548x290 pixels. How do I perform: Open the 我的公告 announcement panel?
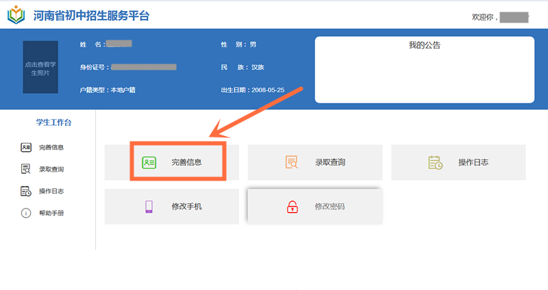tap(424, 68)
